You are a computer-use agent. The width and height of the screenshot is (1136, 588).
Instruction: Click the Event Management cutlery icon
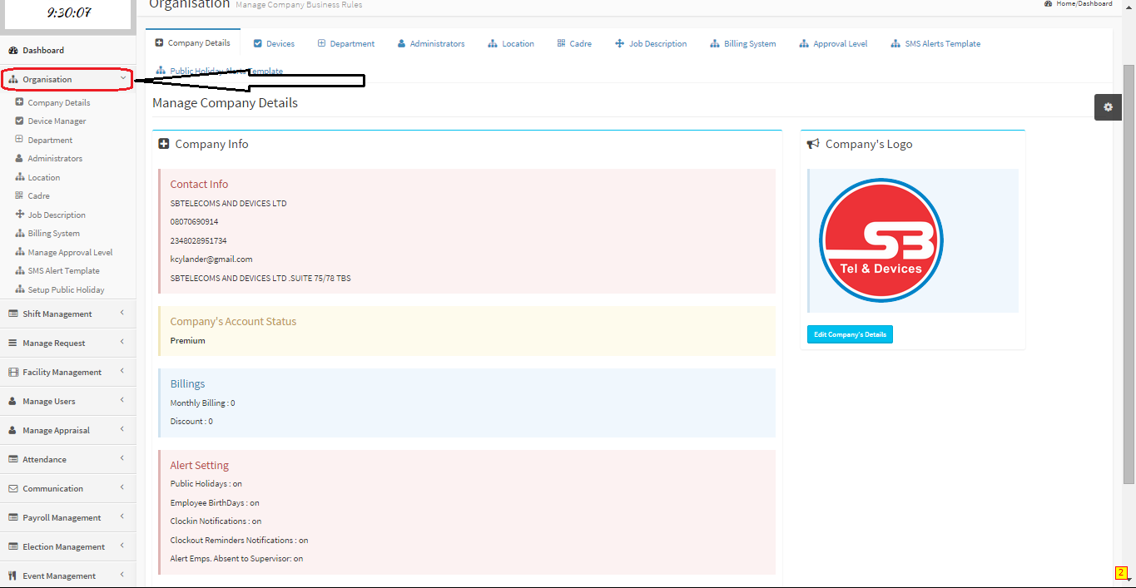pyautogui.click(x=13, y=576)
